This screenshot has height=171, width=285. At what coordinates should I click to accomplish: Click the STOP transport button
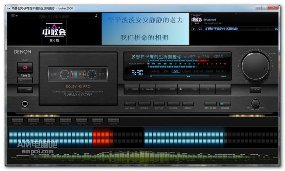(x=166, y=89)
